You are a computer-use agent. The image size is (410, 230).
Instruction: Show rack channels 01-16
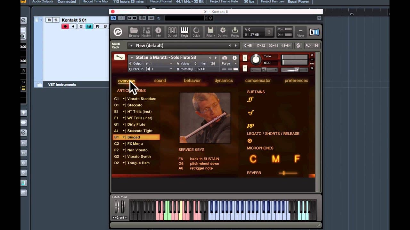[x=248, y=46]
